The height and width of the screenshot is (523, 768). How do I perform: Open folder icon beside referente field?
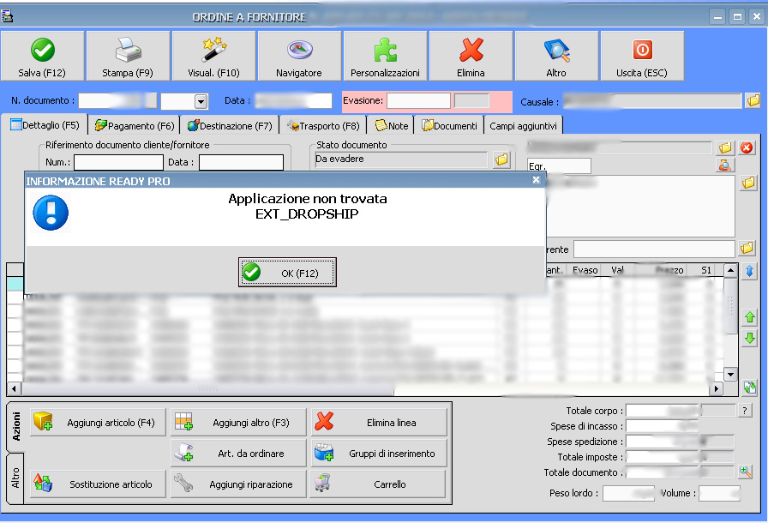tap(747, 249)
